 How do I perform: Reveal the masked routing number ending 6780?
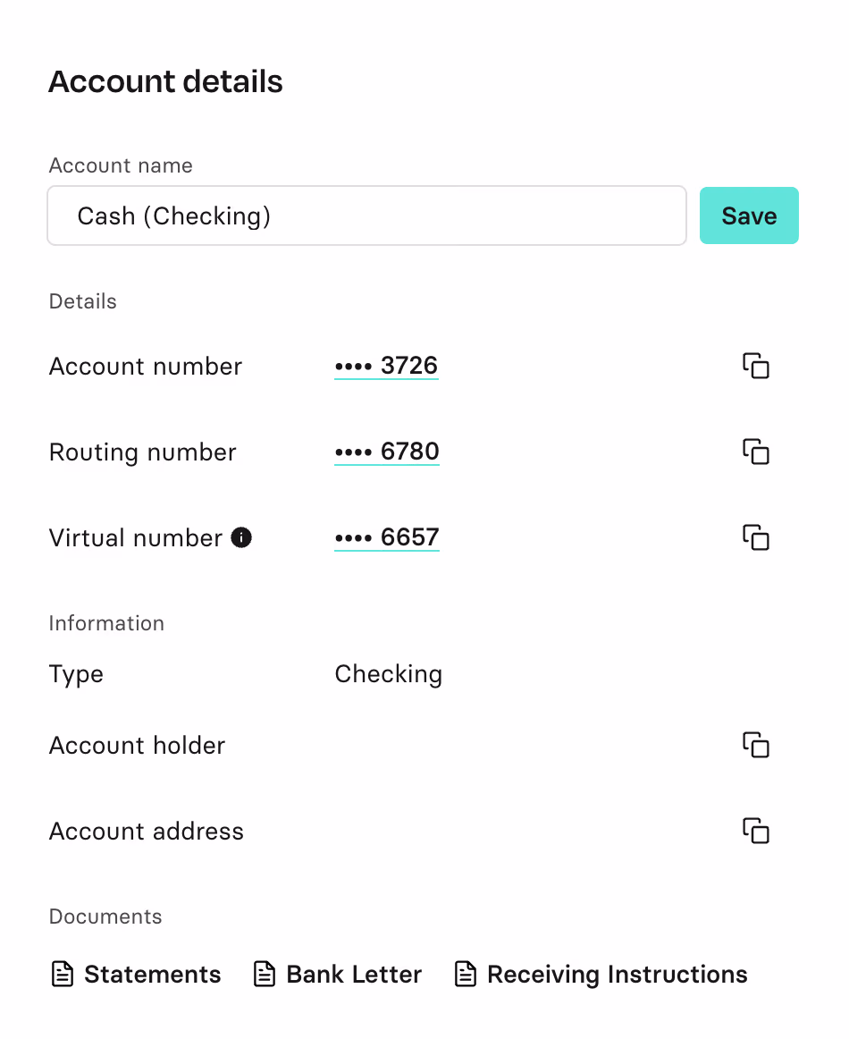pos(386,452)
